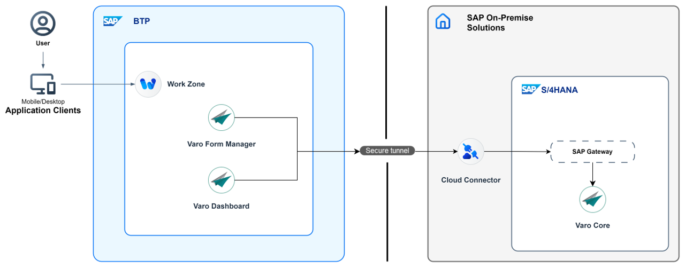
Task: Click the SAP logo beside S/4HANA
Action: (x=531, y=89)
